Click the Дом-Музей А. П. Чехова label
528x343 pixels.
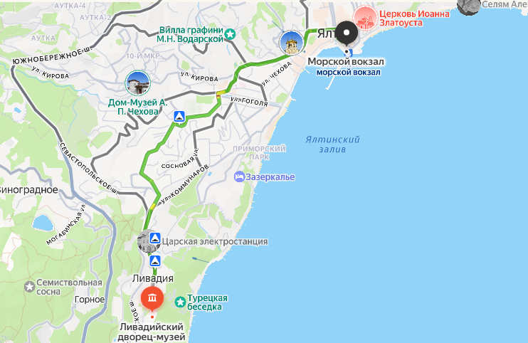138,107
